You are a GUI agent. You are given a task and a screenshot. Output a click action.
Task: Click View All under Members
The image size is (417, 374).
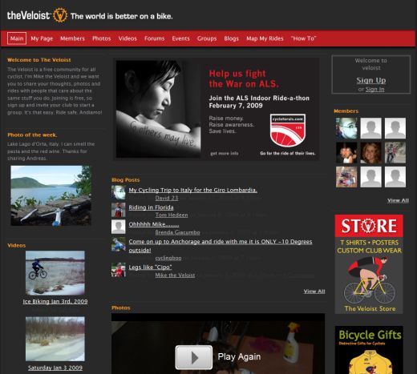click(398, 200)
